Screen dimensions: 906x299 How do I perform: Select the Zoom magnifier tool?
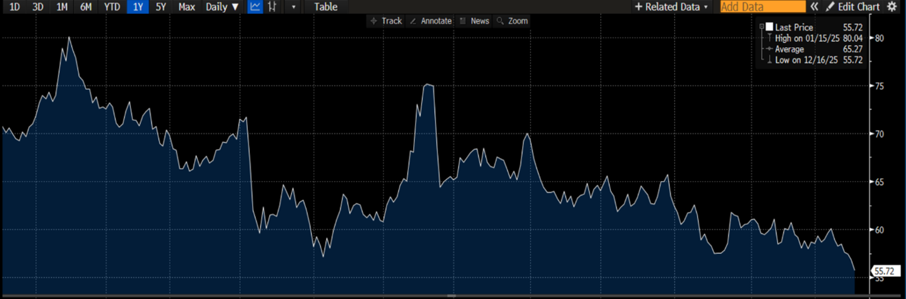512,21
